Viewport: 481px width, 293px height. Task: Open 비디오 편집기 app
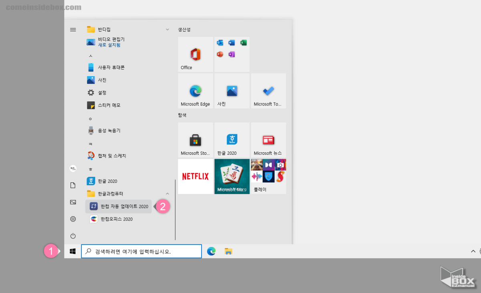pyautogui.click(x=129, y=42)
